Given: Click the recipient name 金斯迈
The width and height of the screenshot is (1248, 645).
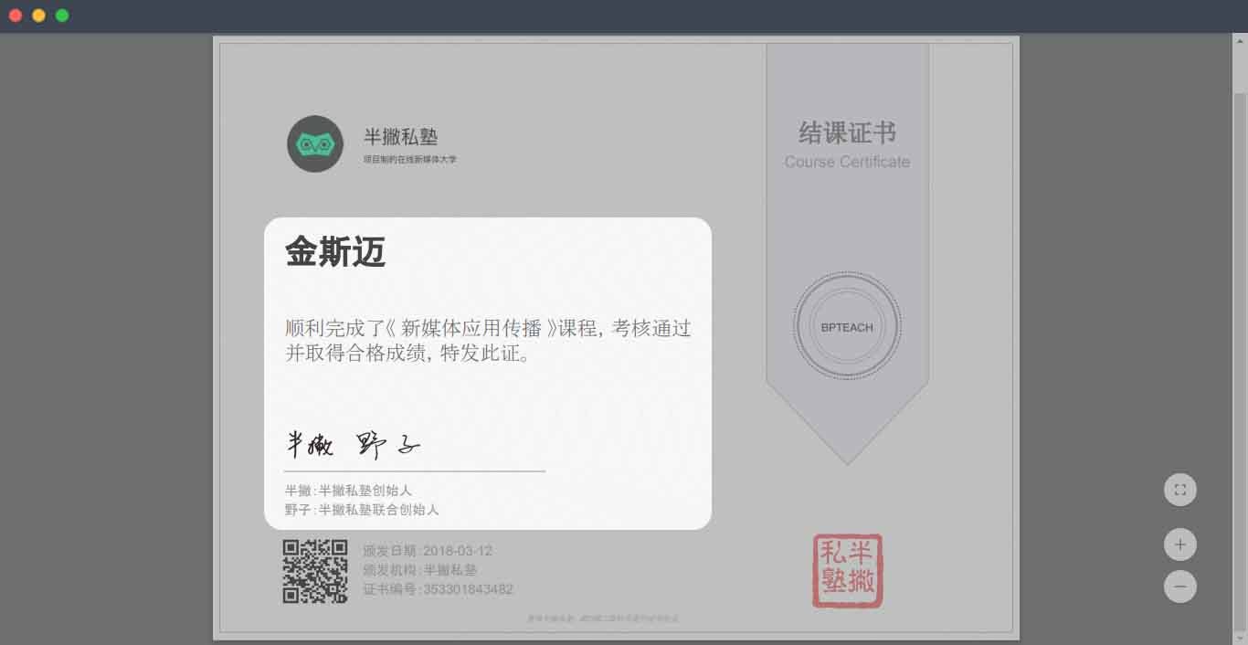Looking at the screenshot, I should (335, 252).
